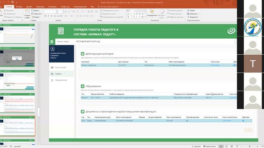Toggle text shadow formatting
The height and width of the screenshot is (148, 264).
pos(55,16)
